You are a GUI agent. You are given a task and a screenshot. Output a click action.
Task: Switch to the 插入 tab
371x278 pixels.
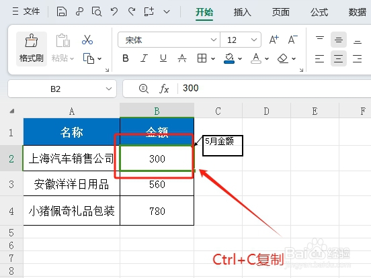pyautogui.click(x=243, y=12)
